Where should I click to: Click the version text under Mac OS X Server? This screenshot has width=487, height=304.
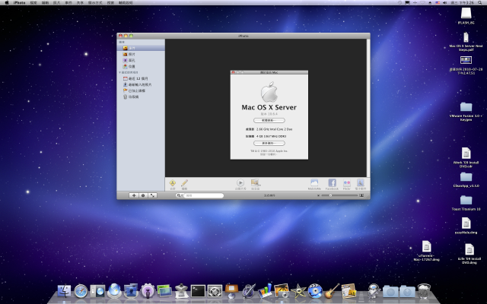tap(269, 114)
